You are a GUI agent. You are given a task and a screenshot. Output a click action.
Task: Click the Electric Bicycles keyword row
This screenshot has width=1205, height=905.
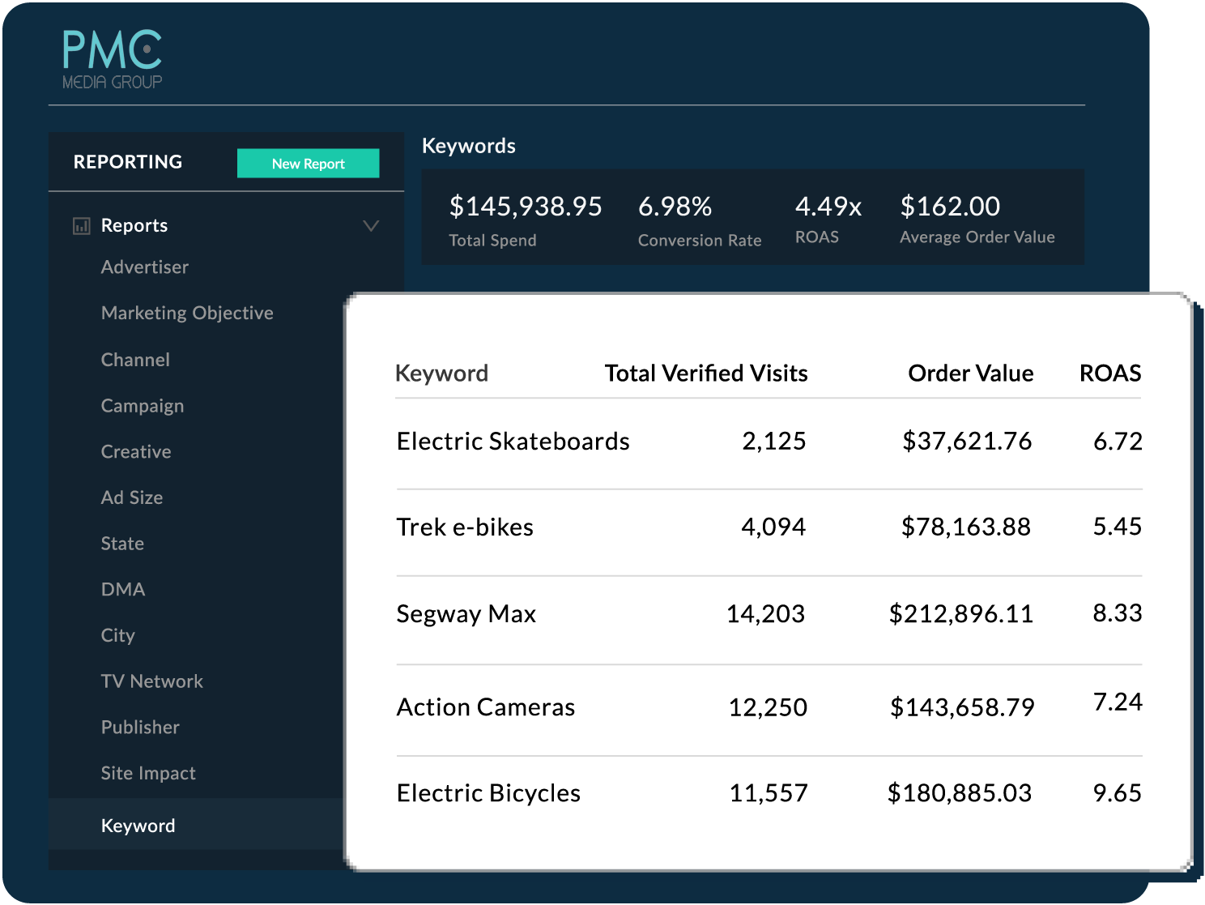(488, 793)
